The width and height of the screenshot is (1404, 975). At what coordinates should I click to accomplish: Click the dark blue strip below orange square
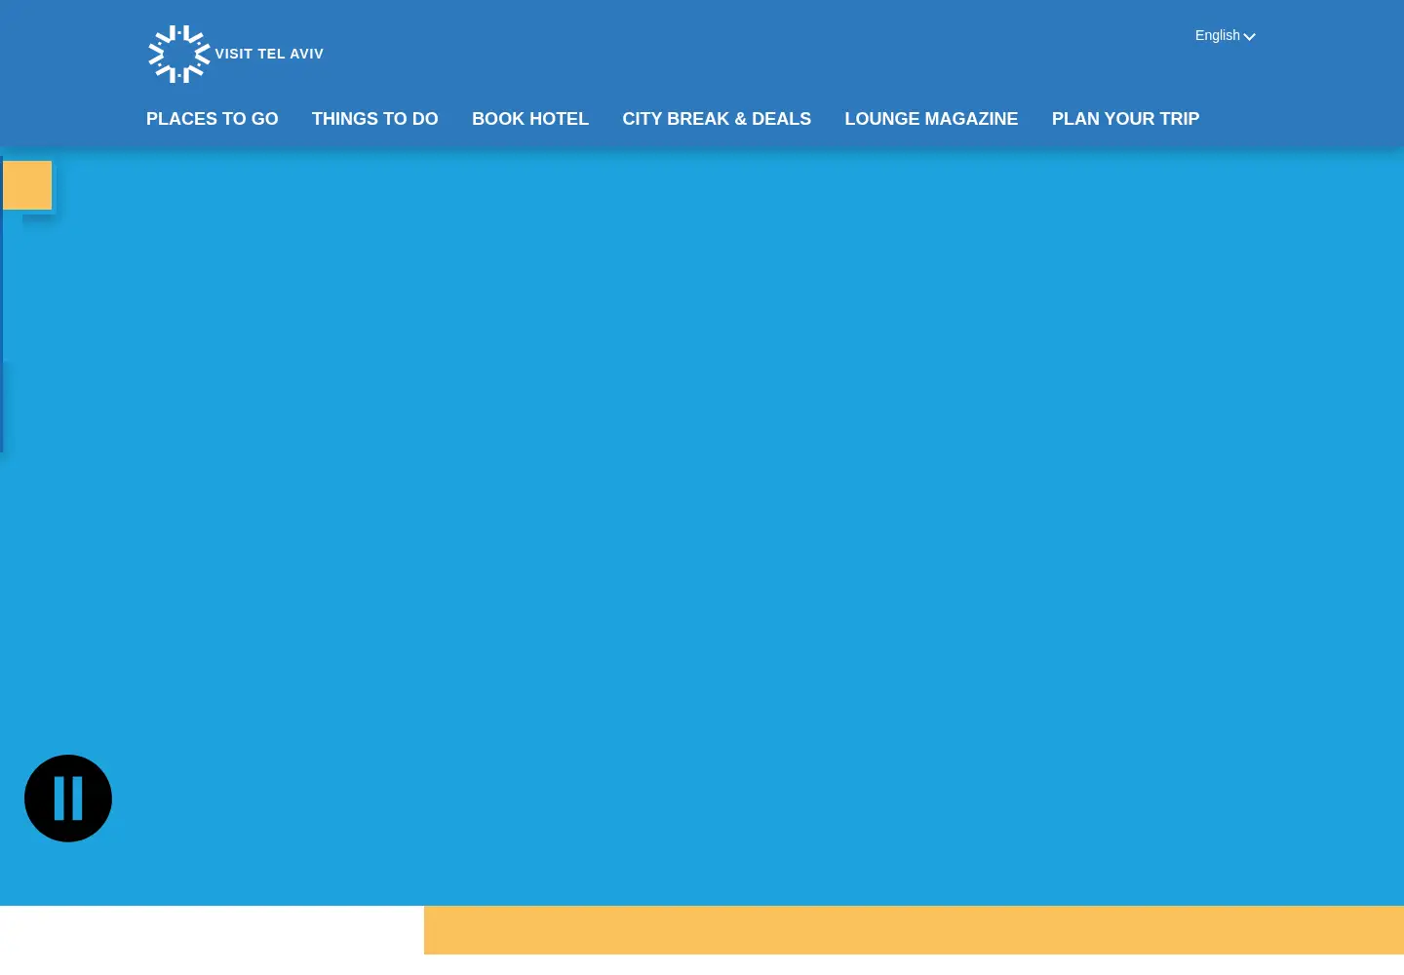point(2,331)
